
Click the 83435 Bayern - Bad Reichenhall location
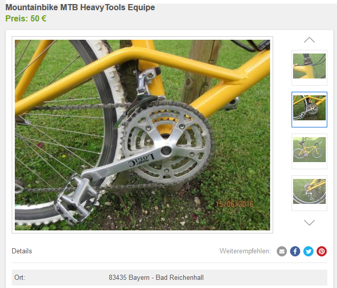(x=156, y=277)
